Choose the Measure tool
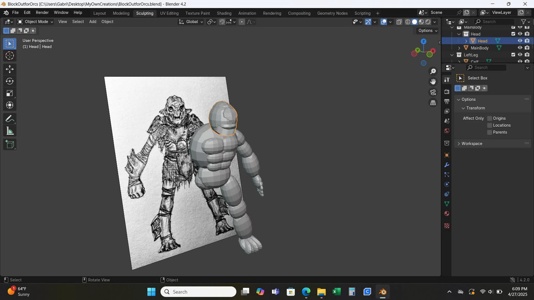Image resolution: width=534 pixels, height=300 pixels. tap(10, 131)
